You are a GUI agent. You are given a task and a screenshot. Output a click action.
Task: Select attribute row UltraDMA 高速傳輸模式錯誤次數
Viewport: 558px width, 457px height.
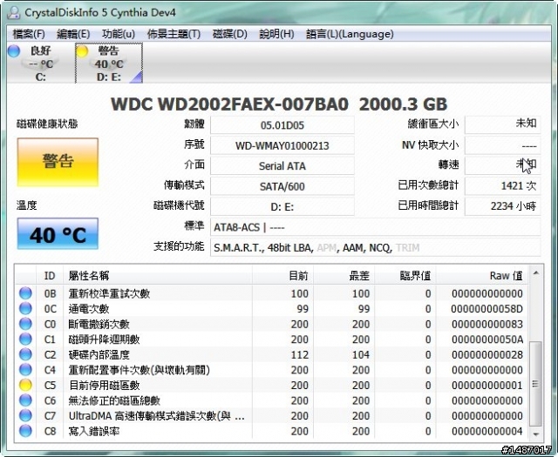[x=272, y=416]
